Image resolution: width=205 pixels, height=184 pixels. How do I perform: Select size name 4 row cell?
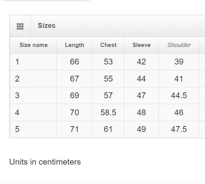[x=33, y=113]
